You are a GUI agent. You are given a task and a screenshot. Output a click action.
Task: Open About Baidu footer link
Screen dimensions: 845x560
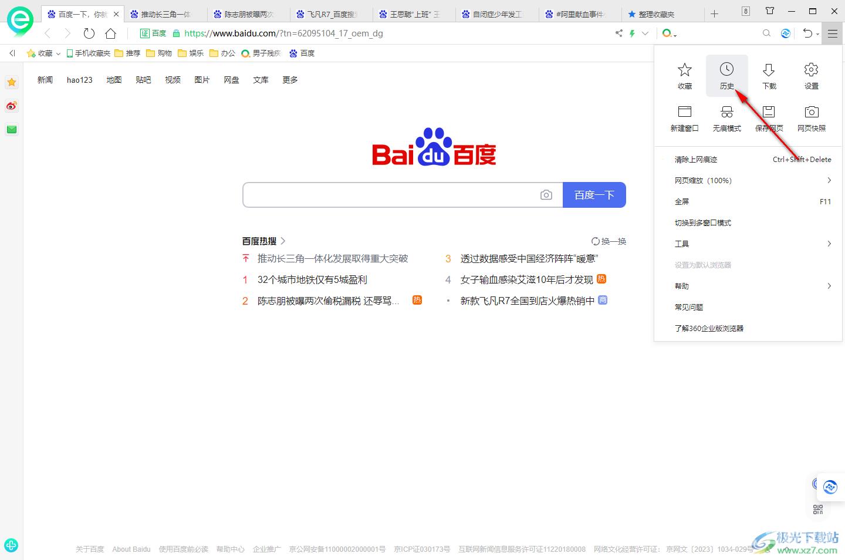point(131,549)
